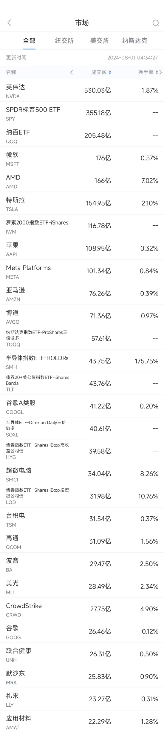The height and width of the screenshot is (748, 164).
Task: Open SPDR标普500 ETF row
Action: [82, 113]
